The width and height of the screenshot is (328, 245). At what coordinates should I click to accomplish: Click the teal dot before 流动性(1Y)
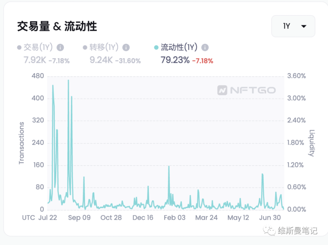click(x=156, y=48)
